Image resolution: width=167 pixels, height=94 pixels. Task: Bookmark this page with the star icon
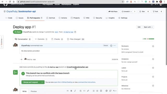(x=123, y=2)
